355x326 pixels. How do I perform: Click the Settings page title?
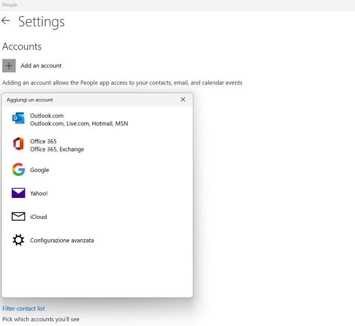click(41, 22)
